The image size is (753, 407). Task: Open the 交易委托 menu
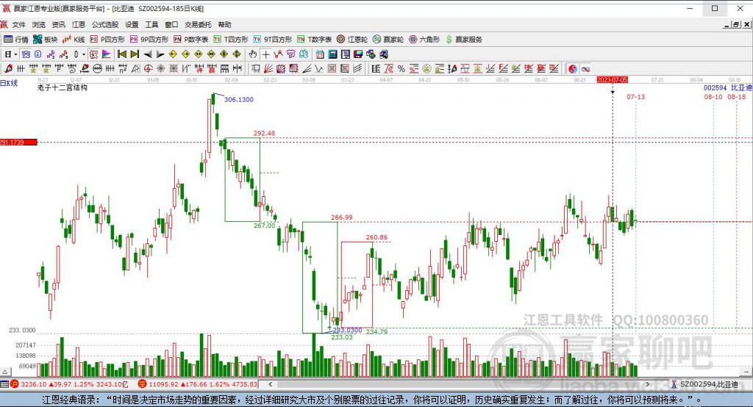click(198, 24)
